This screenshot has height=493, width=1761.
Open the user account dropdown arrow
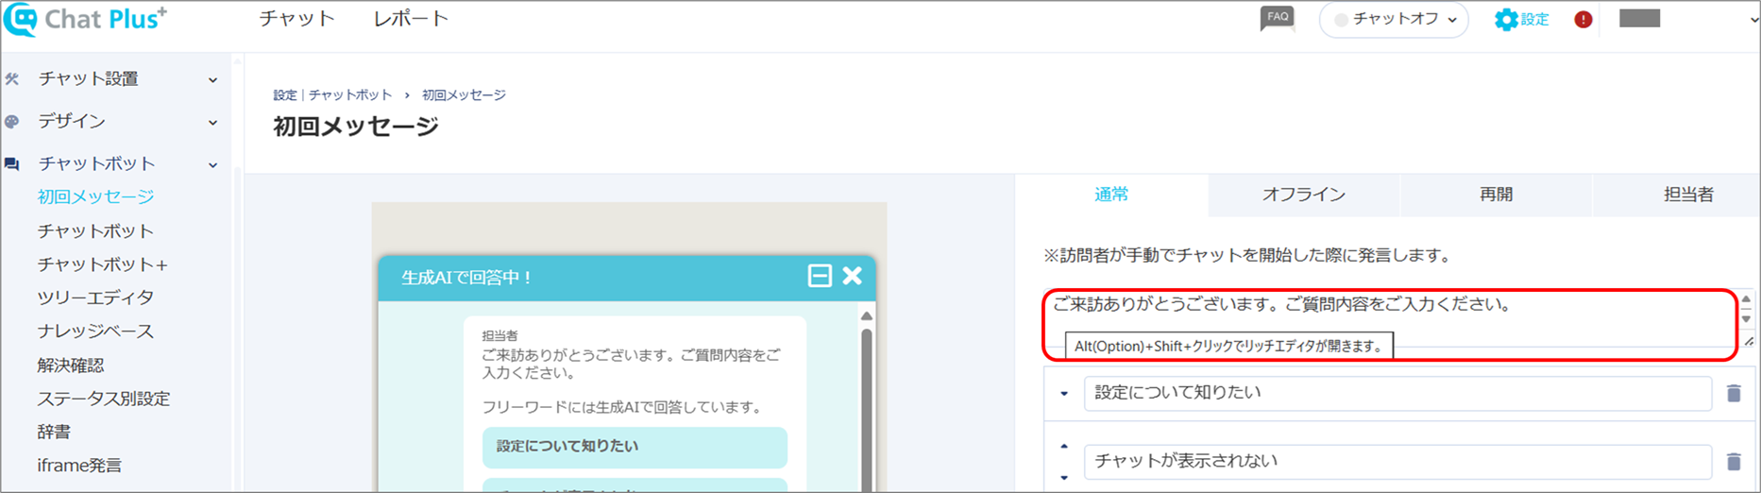click(1753, 20)
